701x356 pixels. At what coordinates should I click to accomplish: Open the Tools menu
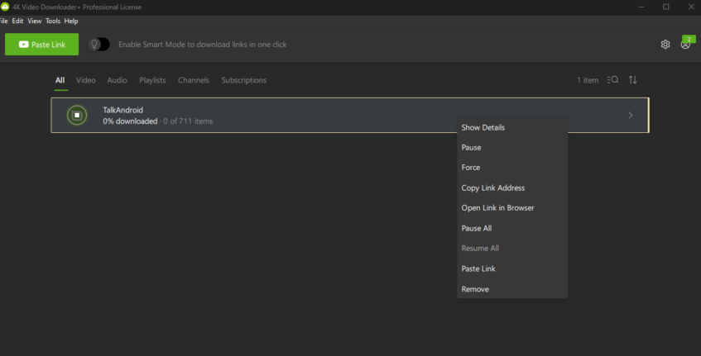tap(53, 21)
